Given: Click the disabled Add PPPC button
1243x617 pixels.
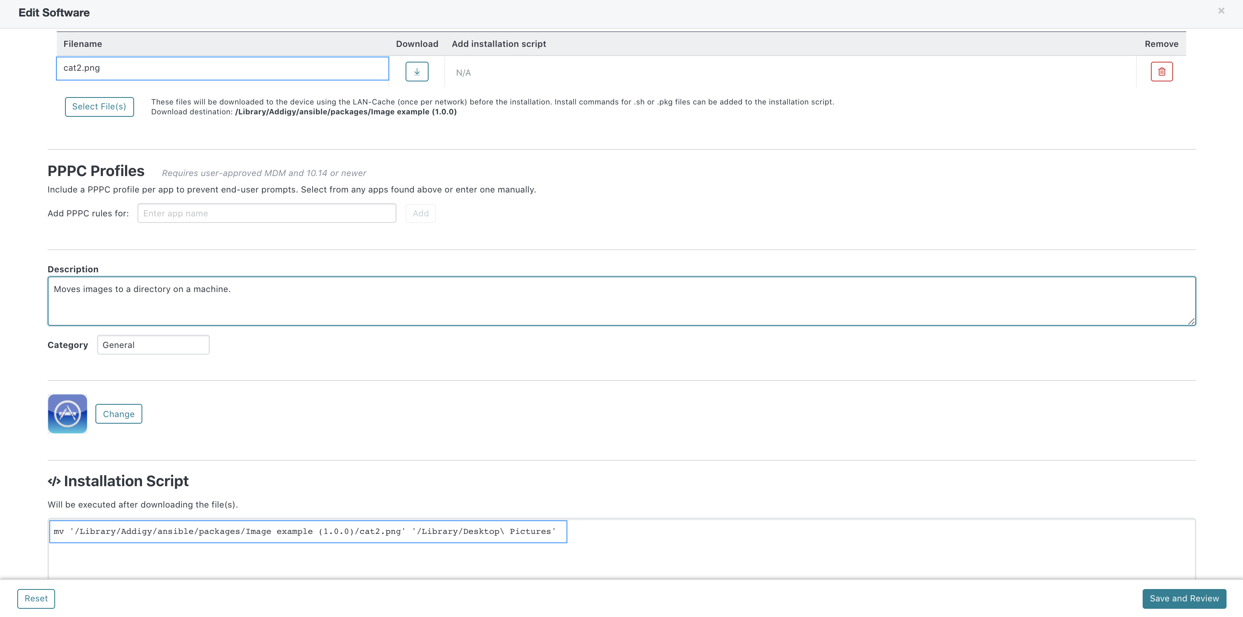Looking at the screenshot, I should 421,213.
